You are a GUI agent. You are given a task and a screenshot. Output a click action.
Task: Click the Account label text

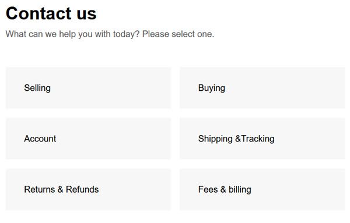[x=40, y=139]
